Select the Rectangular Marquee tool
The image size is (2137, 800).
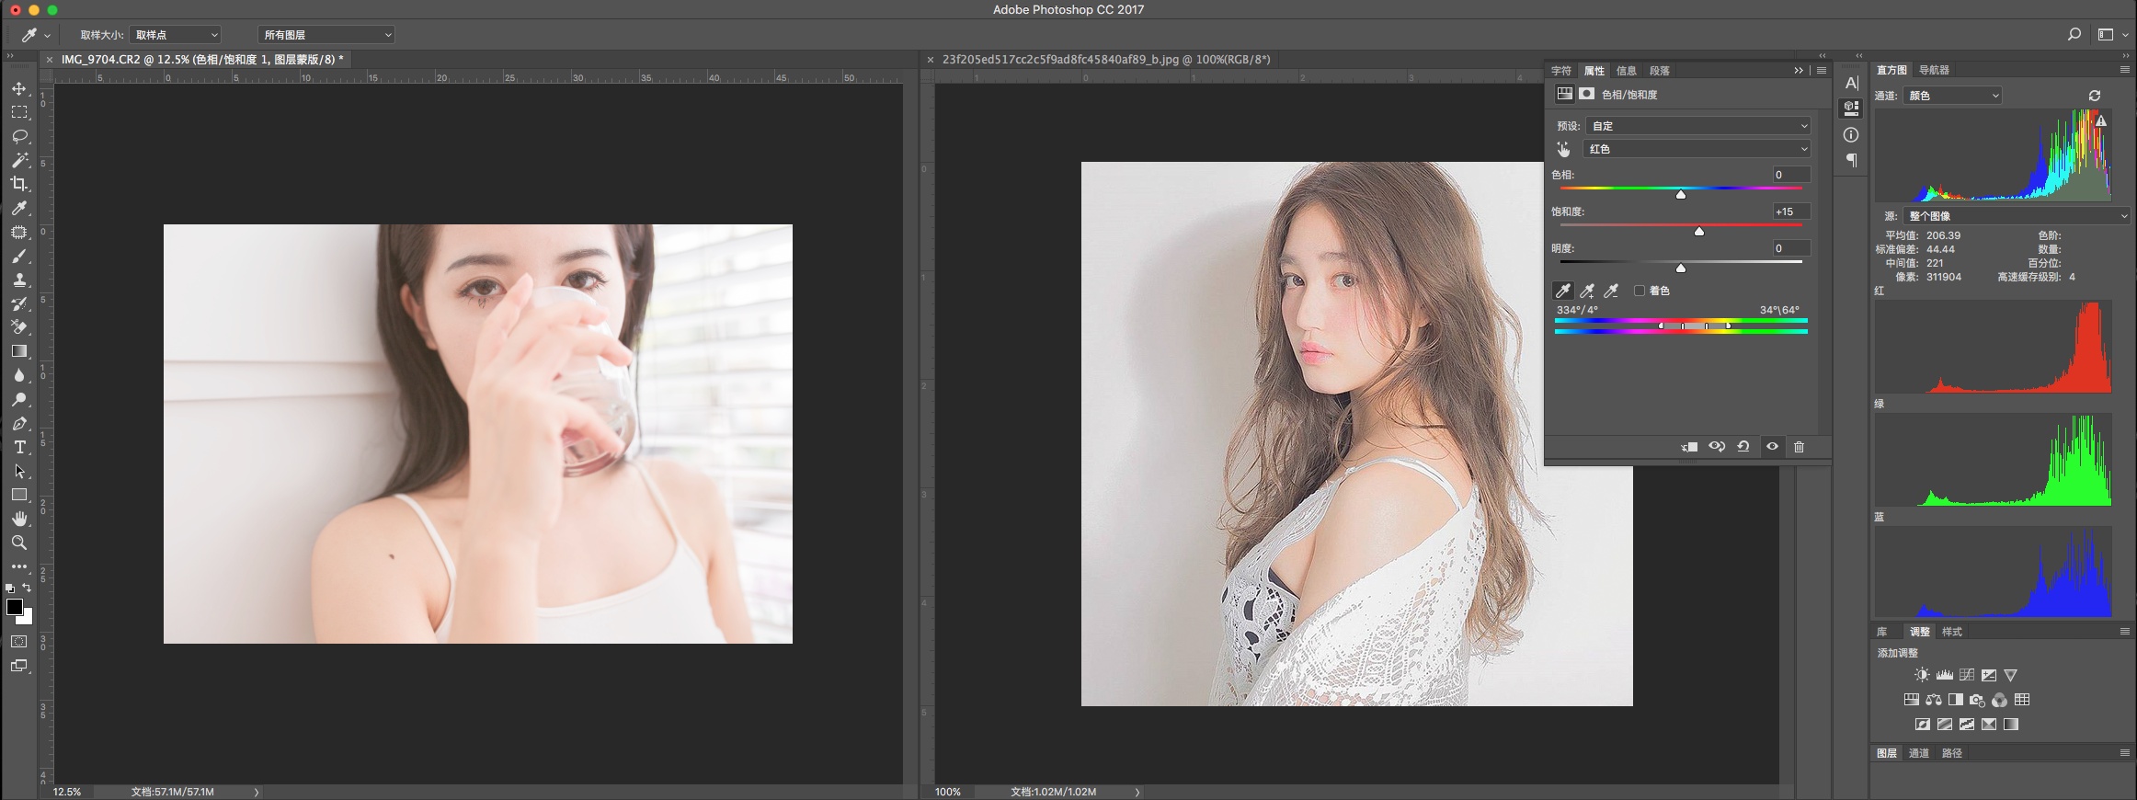(x=19, y=112)
